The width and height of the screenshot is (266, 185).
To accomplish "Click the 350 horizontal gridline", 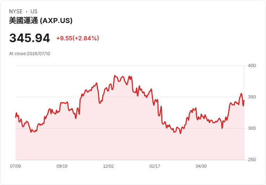I will [130, 97].
